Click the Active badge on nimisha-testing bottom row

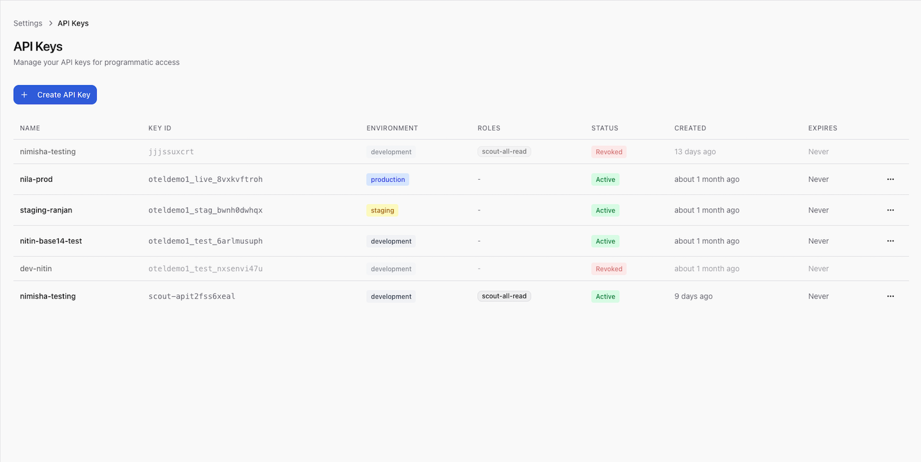605,296
